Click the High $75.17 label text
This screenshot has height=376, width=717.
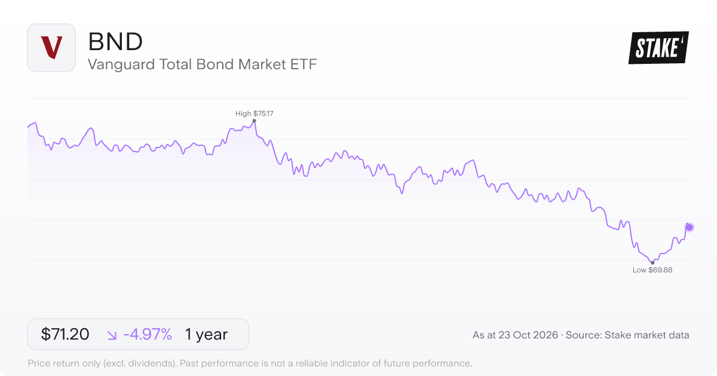click(254, 113)
